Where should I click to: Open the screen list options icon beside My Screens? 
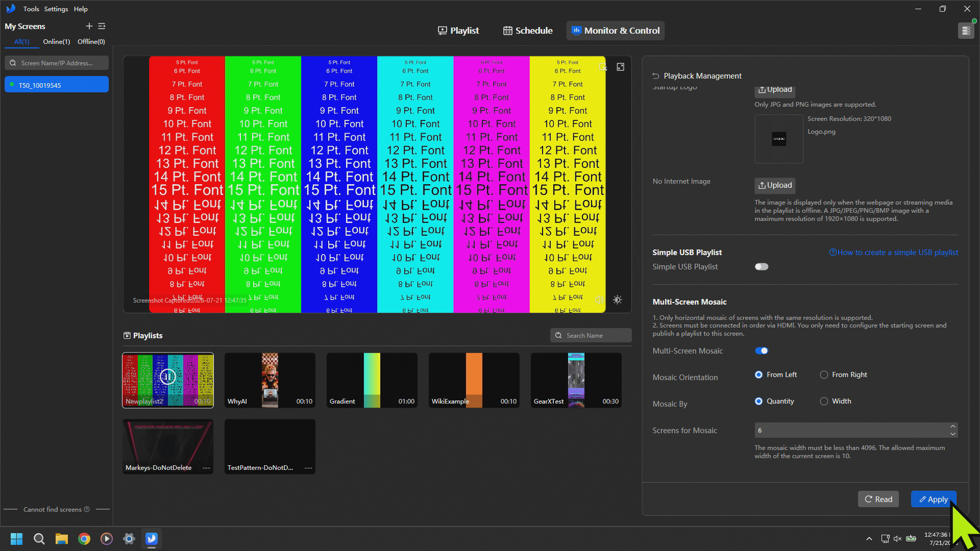coord(102,26)
